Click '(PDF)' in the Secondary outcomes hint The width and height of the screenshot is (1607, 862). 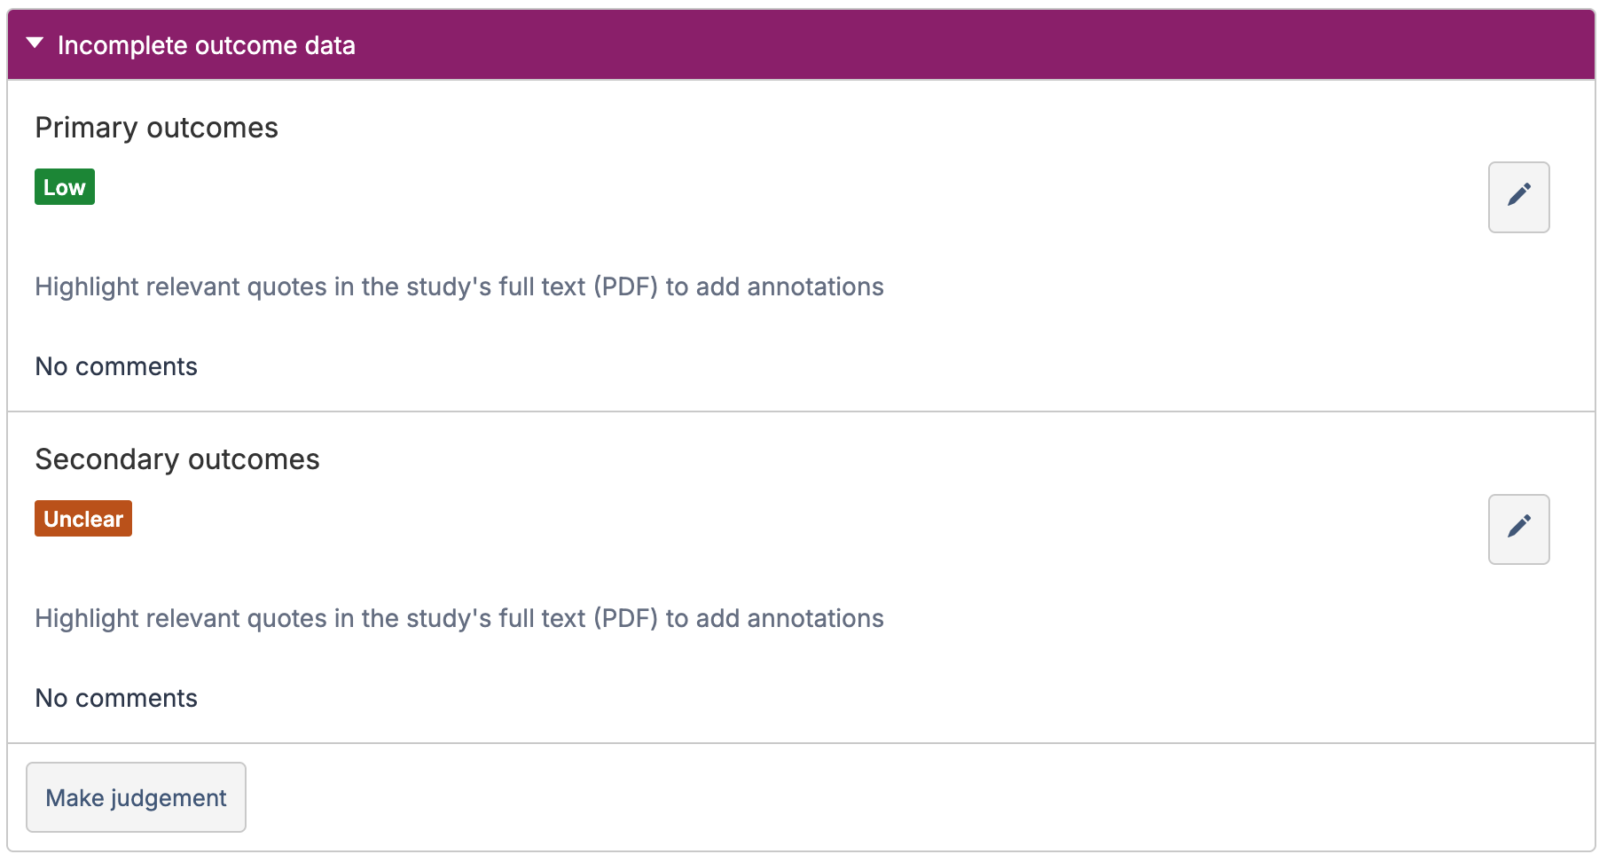(625, 618)
